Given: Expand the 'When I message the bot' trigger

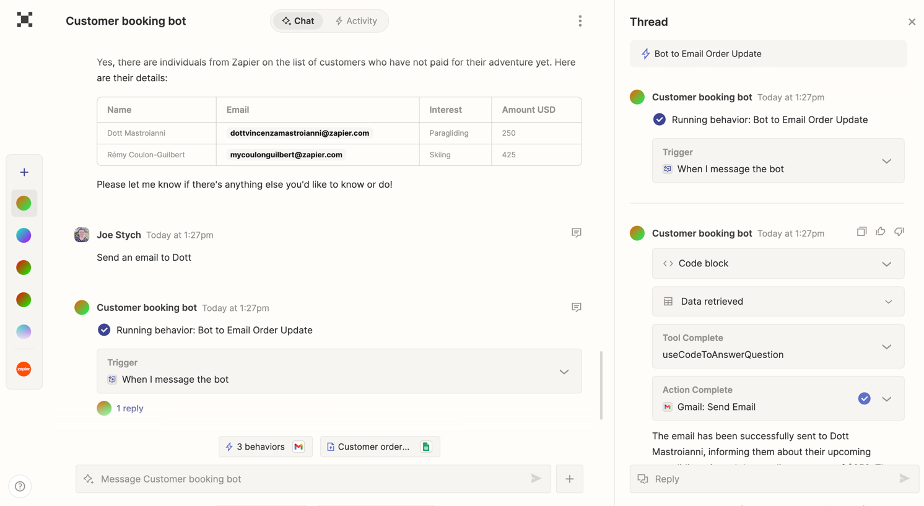Looking at the screenshot, I should click(x=564, y=372).
